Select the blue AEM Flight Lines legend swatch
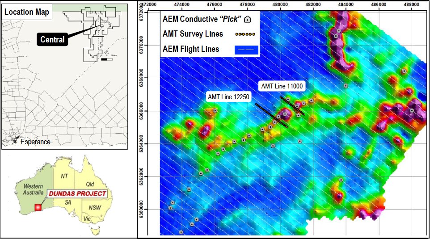430x239 pixels. click(246, 50)
